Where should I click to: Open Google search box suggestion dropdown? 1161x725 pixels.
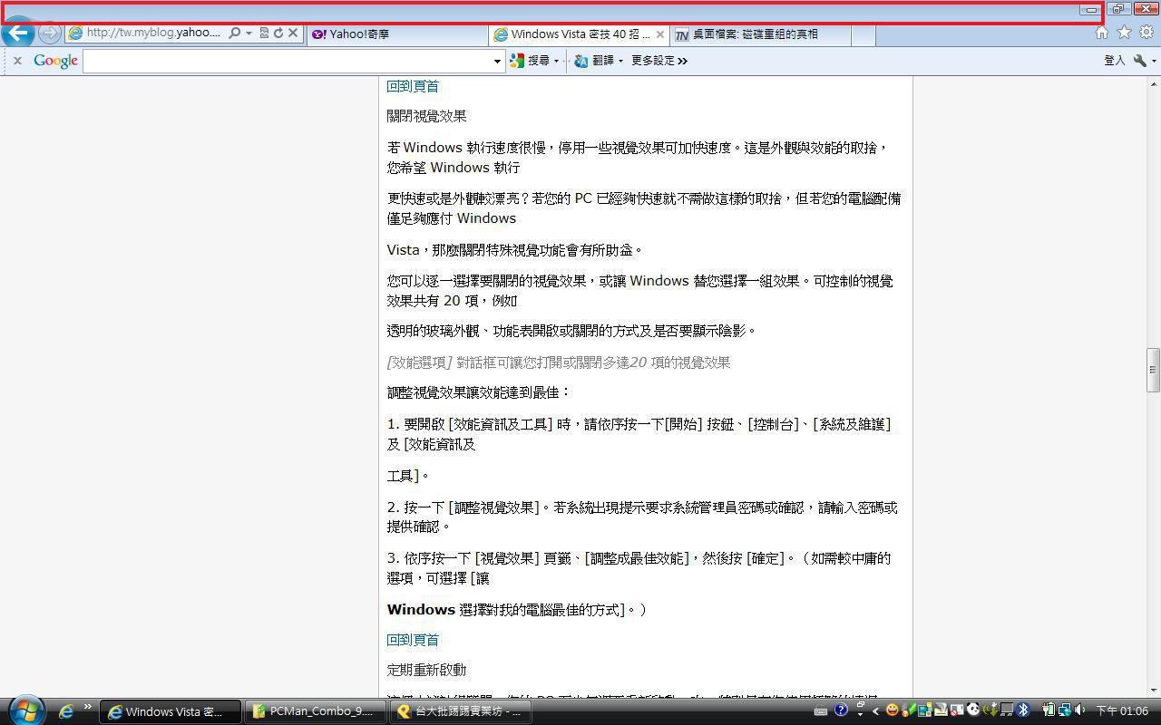497,62
